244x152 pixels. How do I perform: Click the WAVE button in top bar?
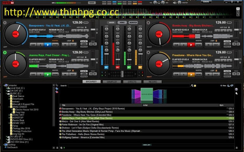coord(92,3)
